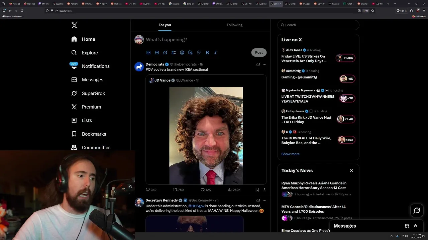Open the Home page from sidebar
The image size is (428, 240).
[x=83, y=39]
